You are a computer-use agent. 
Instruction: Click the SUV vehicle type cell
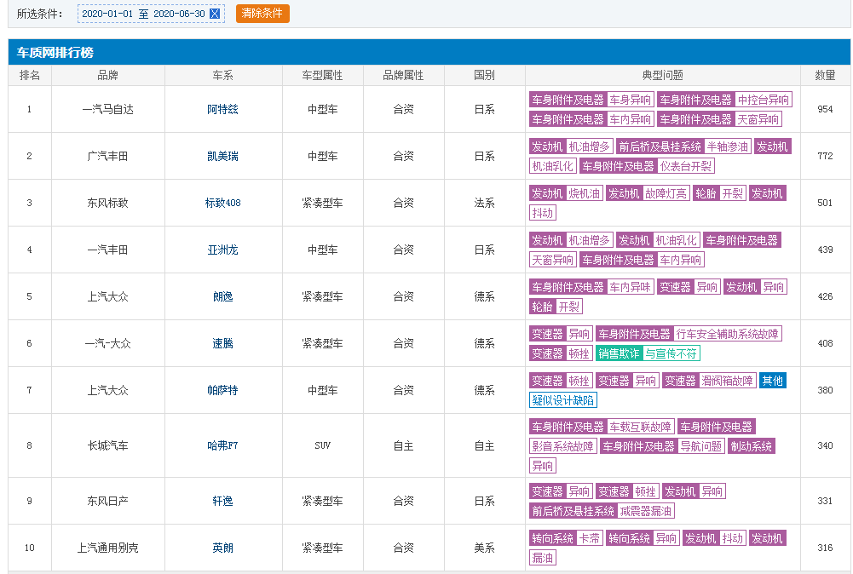(323, 445)
